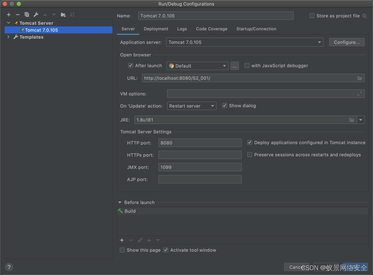Collapse the Tomcat Server tree node
373x275 pixels.
[9, 23]
